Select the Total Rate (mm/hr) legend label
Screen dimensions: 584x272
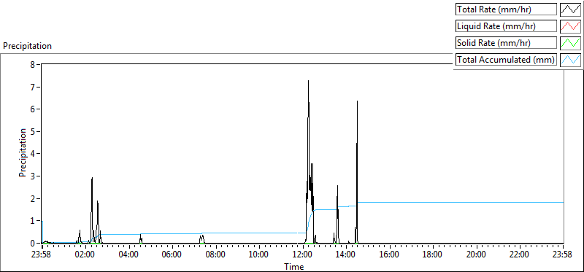pyautogui.click(x=506, y=9)
